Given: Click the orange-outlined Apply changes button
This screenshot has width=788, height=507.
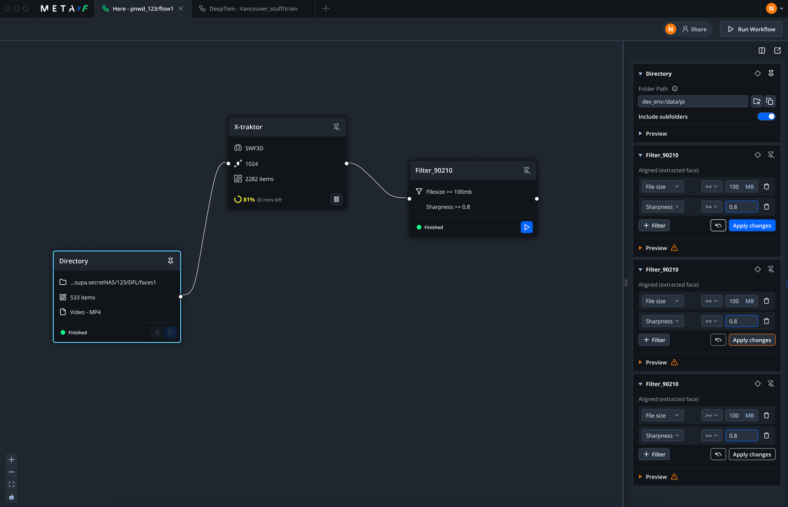Looking at the screenshot, I should click(x=752, y=340).
